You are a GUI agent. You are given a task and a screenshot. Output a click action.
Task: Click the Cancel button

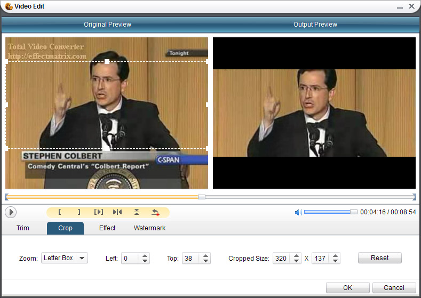pyautogui.click(x=394, y=288)
